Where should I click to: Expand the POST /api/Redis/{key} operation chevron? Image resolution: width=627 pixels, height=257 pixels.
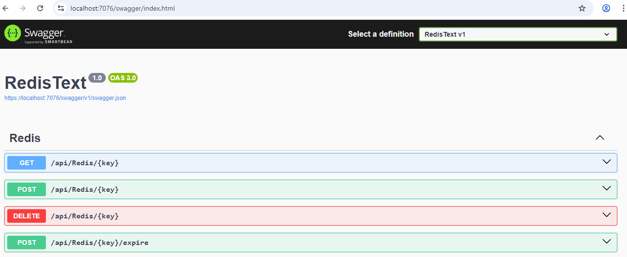click(607, 188)
